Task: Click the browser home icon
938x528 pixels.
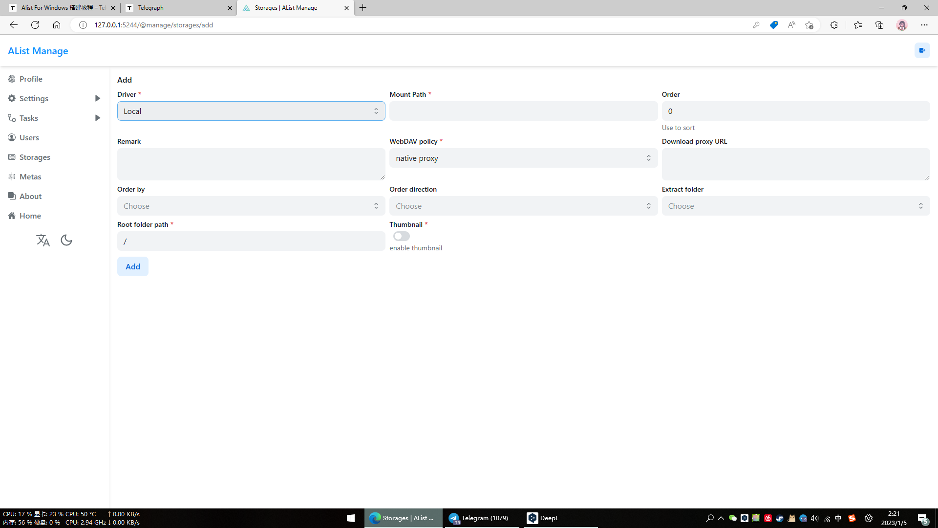Action: point(57,25)
